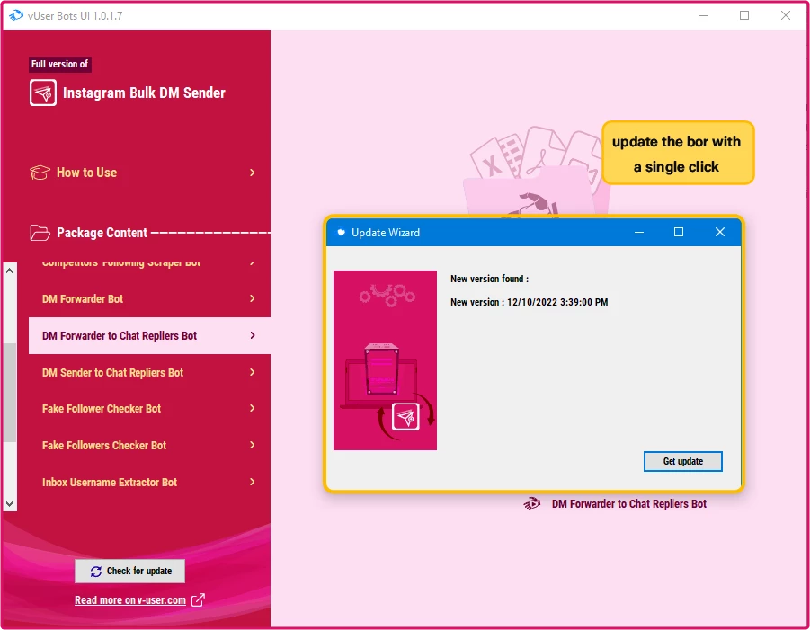Screen dimensions: 810x630
Task: Select DM Forwarder Bot in package list
Action: coord(149,298)
